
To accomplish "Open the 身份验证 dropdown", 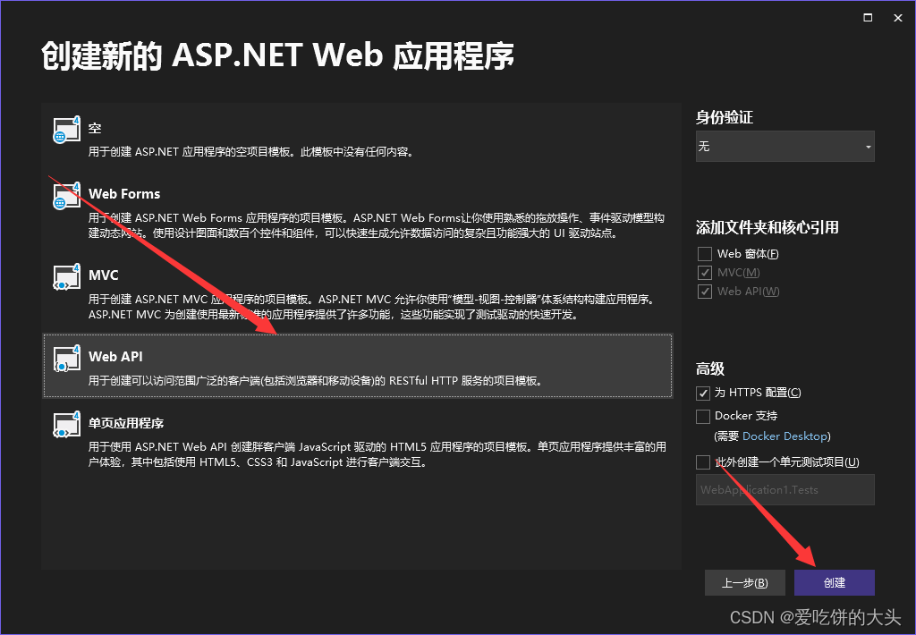I will click(785, 146).
